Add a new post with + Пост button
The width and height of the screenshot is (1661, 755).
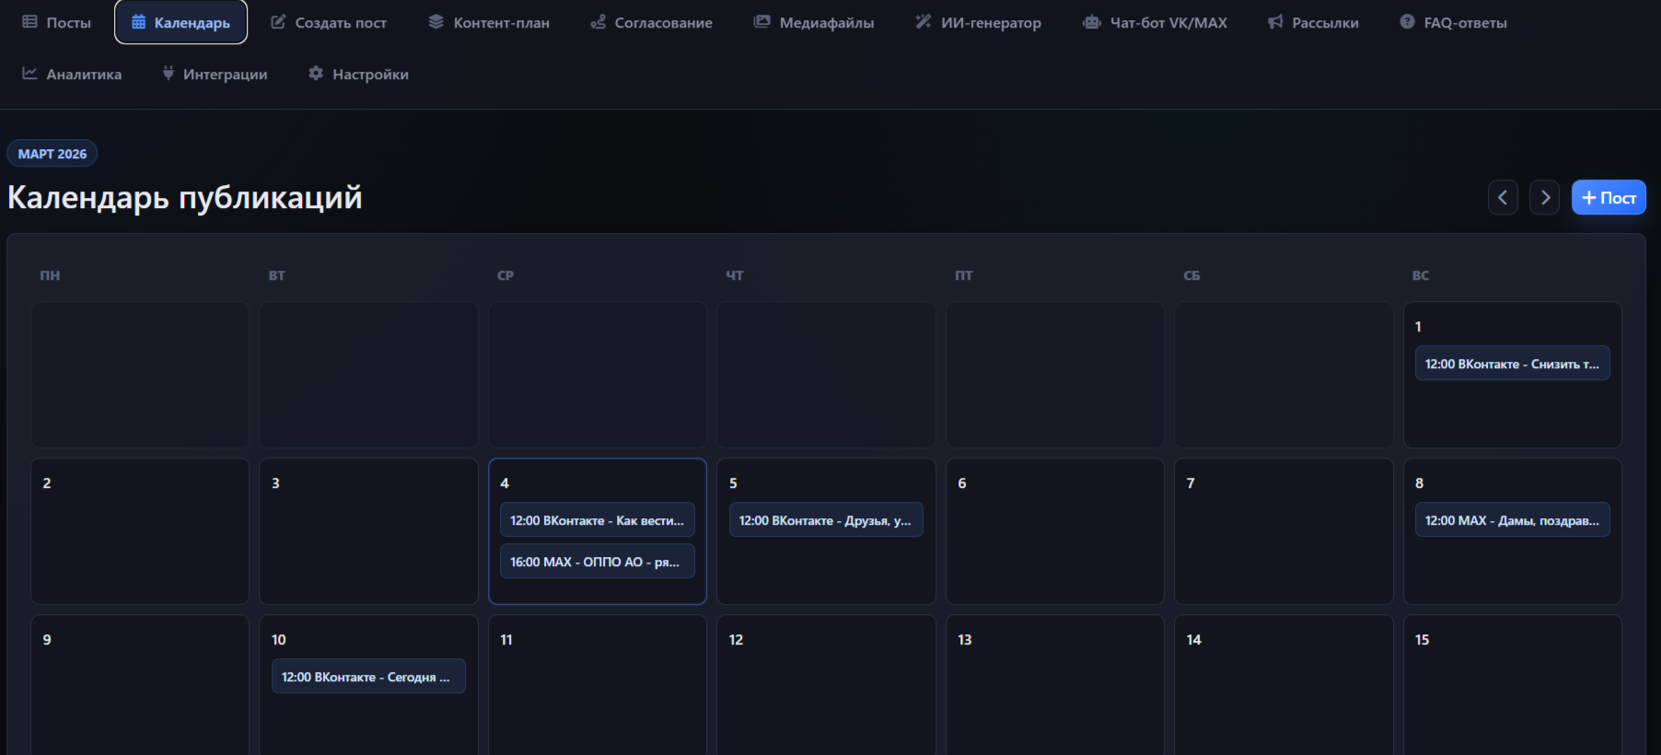pyautogui.click(x=1609, y=197)
